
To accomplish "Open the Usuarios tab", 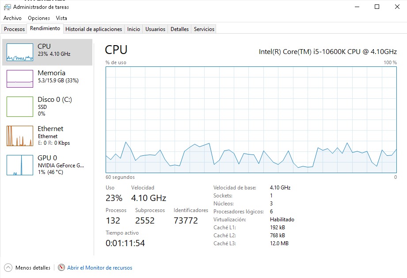I will tap(155, 29).
